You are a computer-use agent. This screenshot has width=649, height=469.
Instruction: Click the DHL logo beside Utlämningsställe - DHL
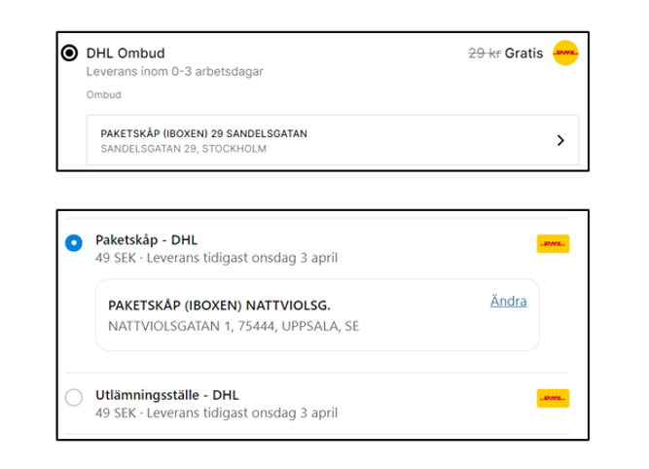point(553,398)
